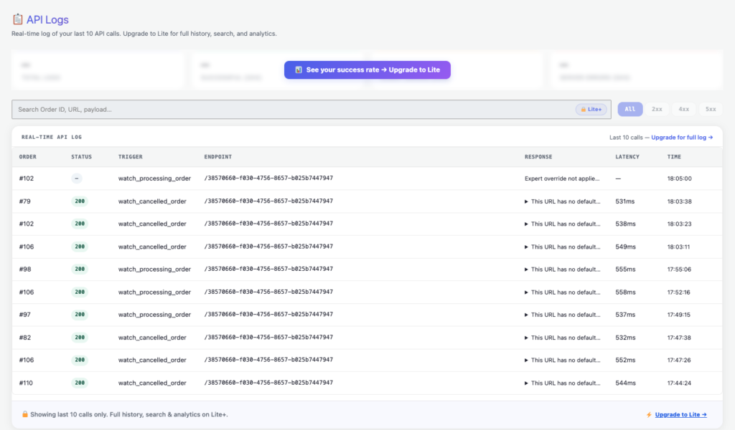Viewport: 735px width, 430px height.
Task: Click the chart icon in upgrade banner
Action: click(x=299, y=70)
